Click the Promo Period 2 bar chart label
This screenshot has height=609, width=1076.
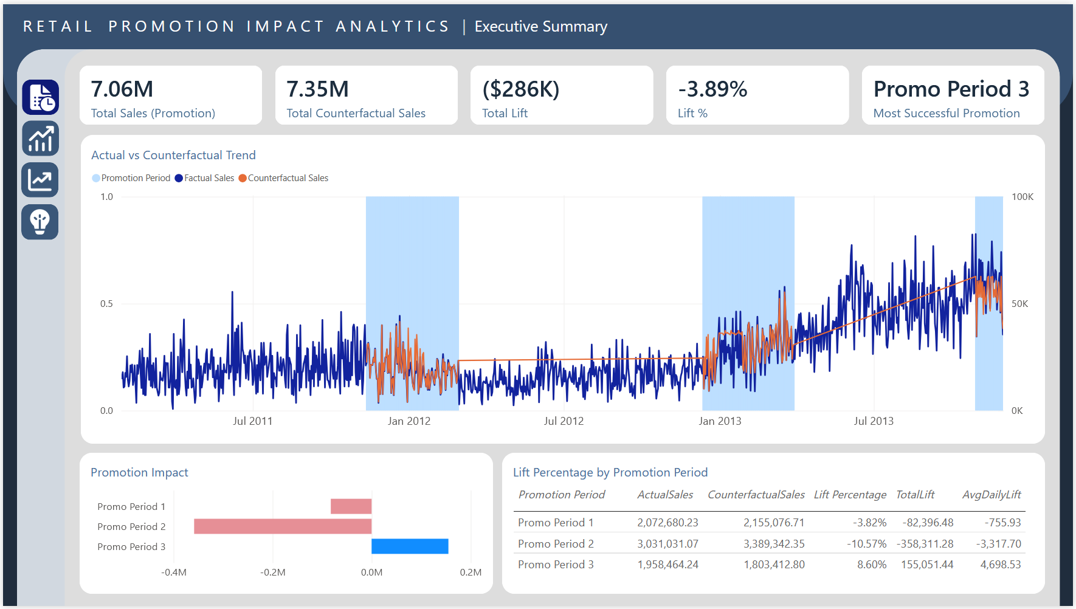[131, 527]
